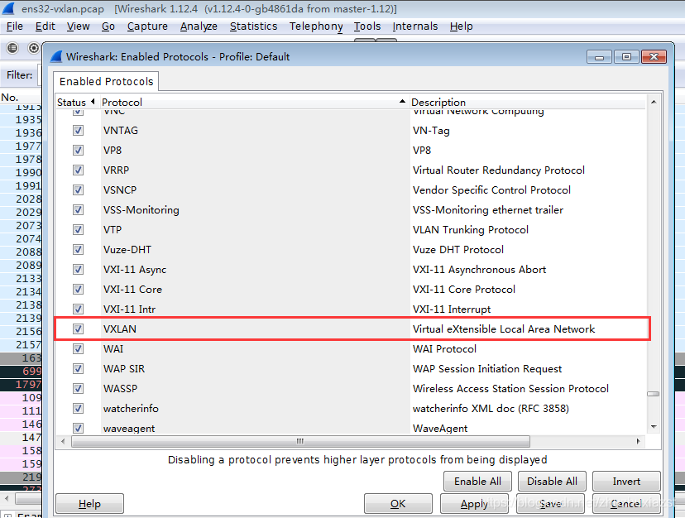Screen dimensions: 685x518
Task: Click the dialog Help button
Action: pos(89,504)
